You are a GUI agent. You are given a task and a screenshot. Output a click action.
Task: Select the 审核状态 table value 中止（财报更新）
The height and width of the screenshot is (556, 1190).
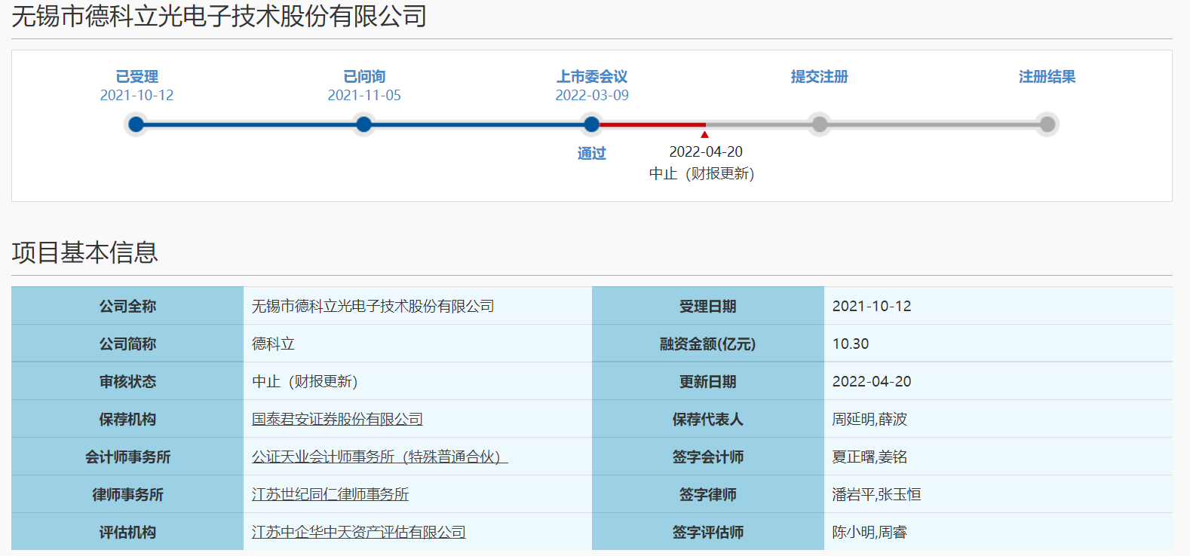point(305,381)
